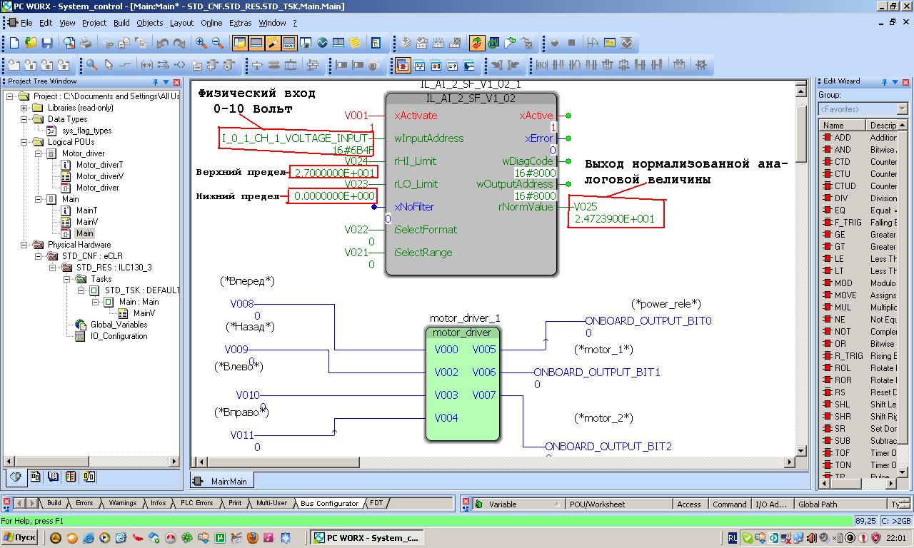Open the Edit Wizard Group favorites dropdown

point(902,109)
